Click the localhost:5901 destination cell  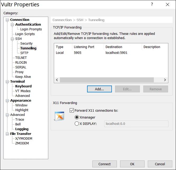116,53
